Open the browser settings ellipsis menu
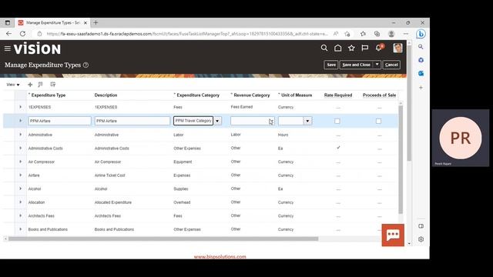The height and width of the screenshot is (277, 493). 406,34
